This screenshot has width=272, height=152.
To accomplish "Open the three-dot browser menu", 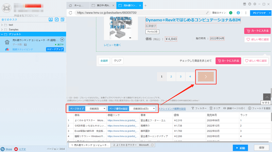I will 246,13.
